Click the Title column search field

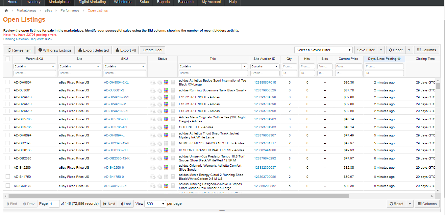point(213,73)
